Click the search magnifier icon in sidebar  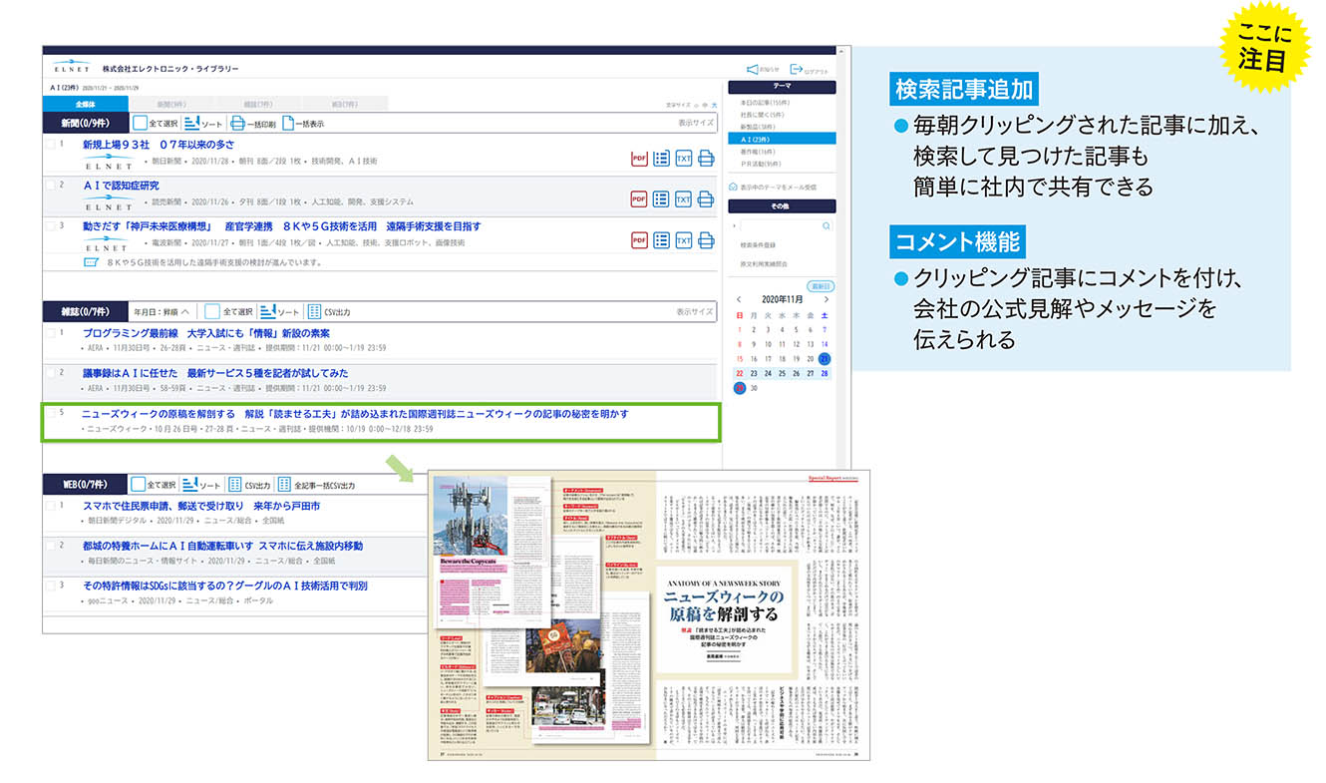[826, 226]
